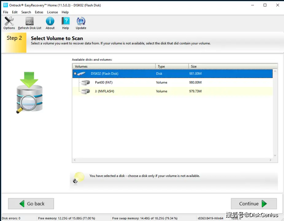Collapse the DISK02 (Flash Disk) tree node

pyautogui.click(x=75, y=73)
